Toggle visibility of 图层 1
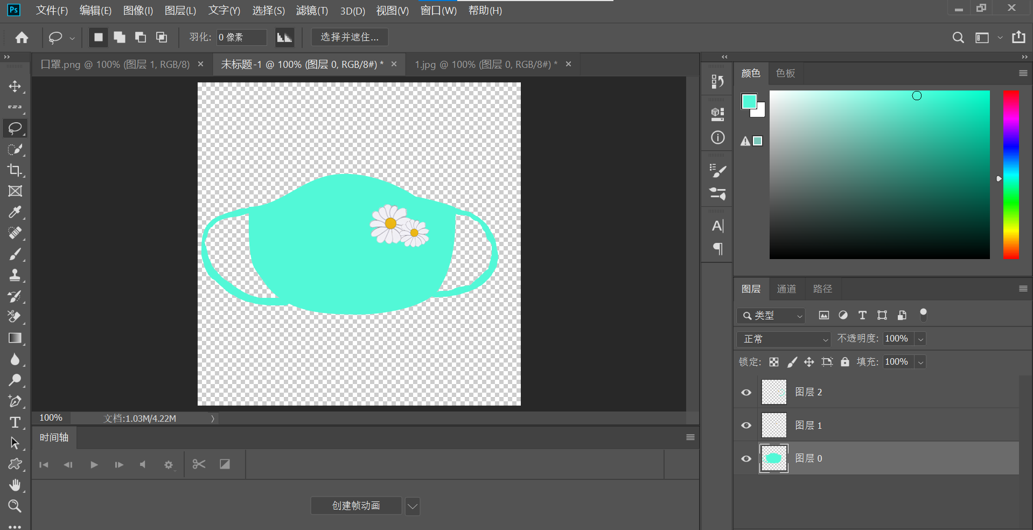Viewport: 1033px width, 530px height. (x=746, y=426)
